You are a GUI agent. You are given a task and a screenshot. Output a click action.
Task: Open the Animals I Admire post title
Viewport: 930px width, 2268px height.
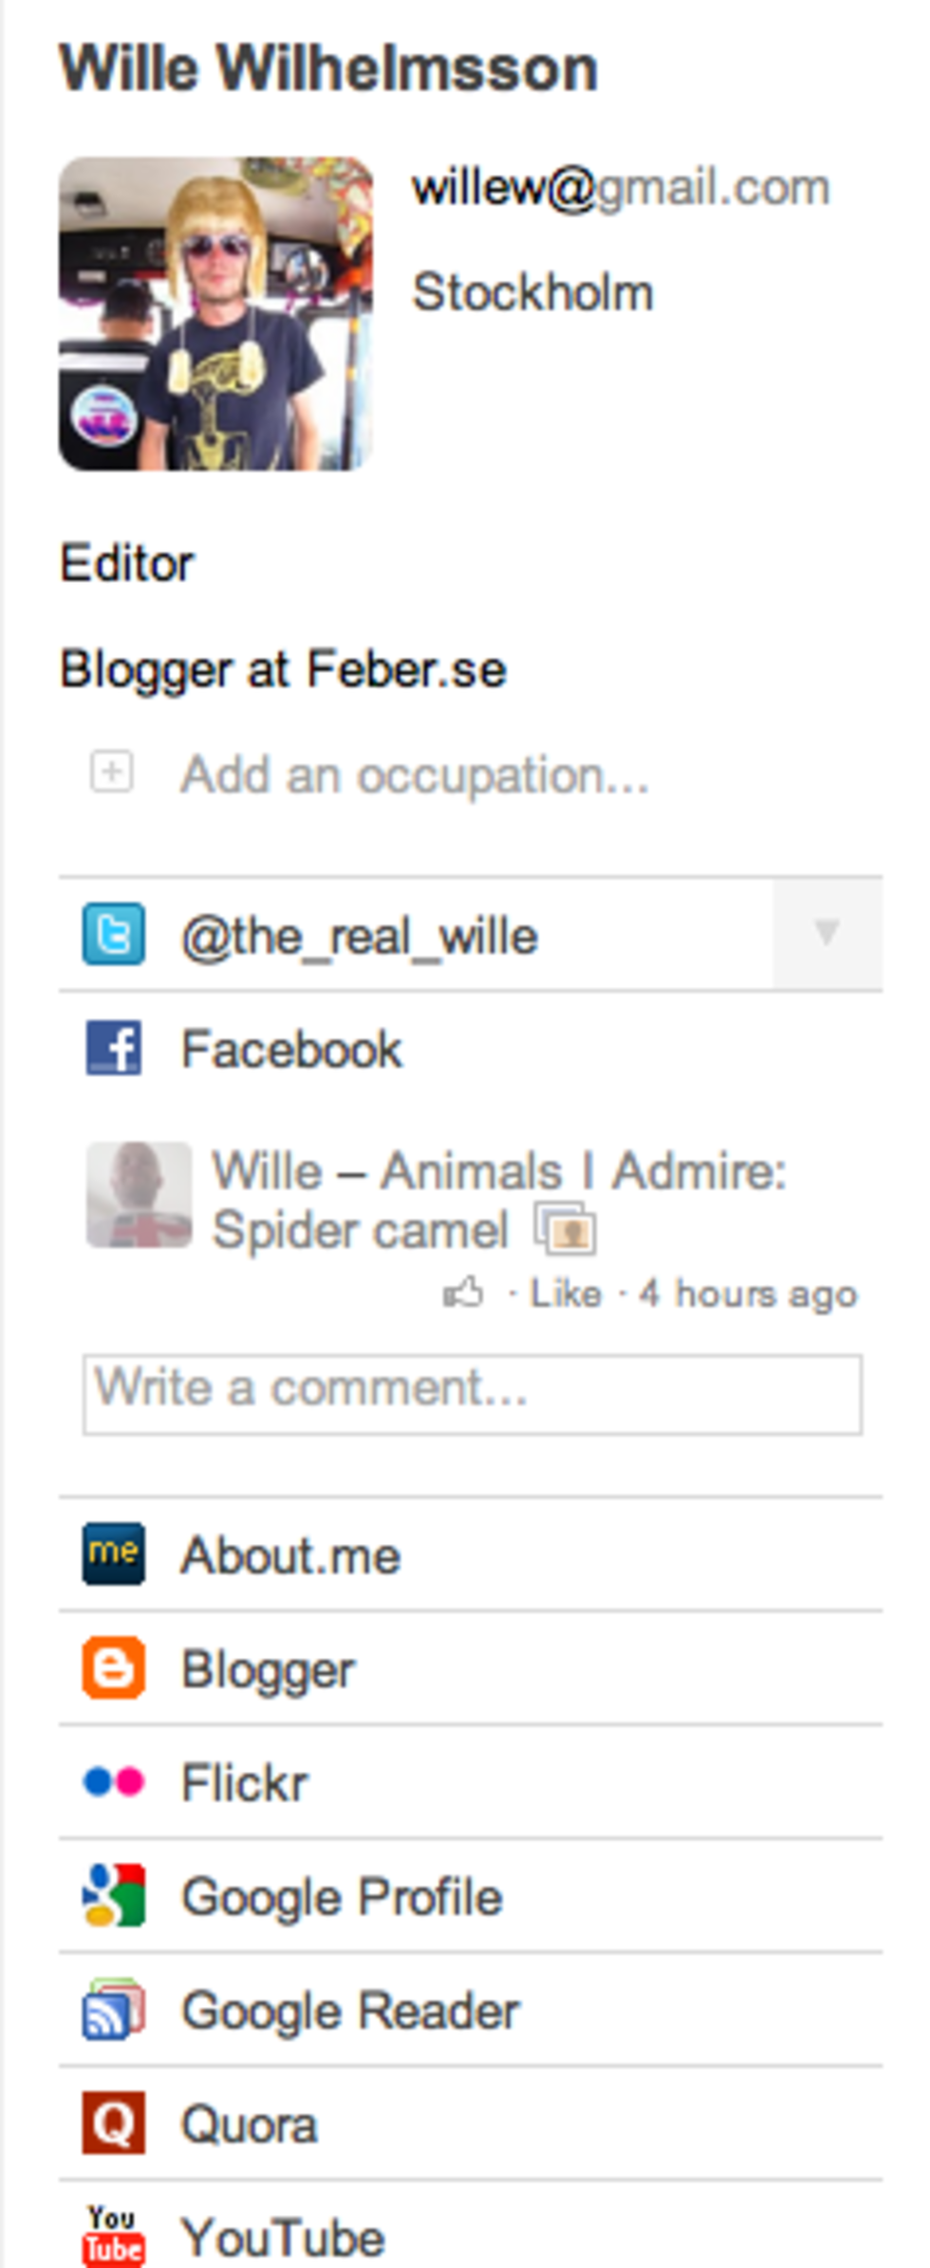pyautogui.click(x=499, y=1171)
